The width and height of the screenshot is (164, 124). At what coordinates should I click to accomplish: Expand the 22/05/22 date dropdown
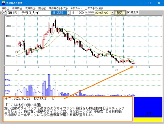[x=112, y=13]
